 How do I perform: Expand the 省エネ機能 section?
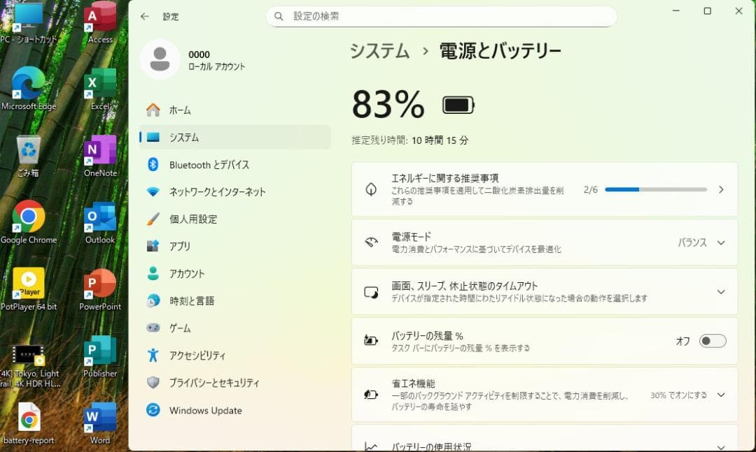(720, 395)
